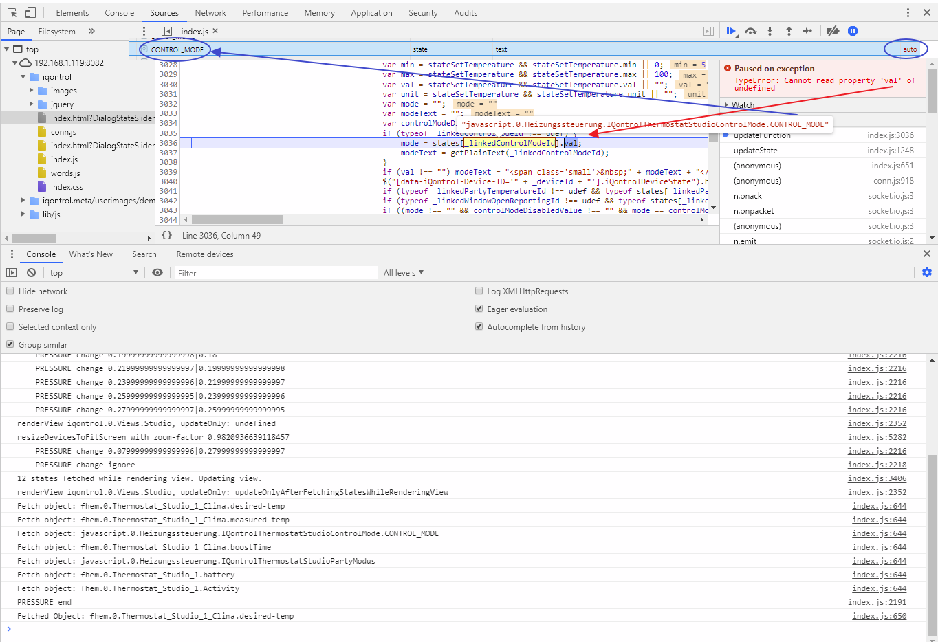
Task: Click the code editor horizontal scrollbar
Action: (237, 220)
